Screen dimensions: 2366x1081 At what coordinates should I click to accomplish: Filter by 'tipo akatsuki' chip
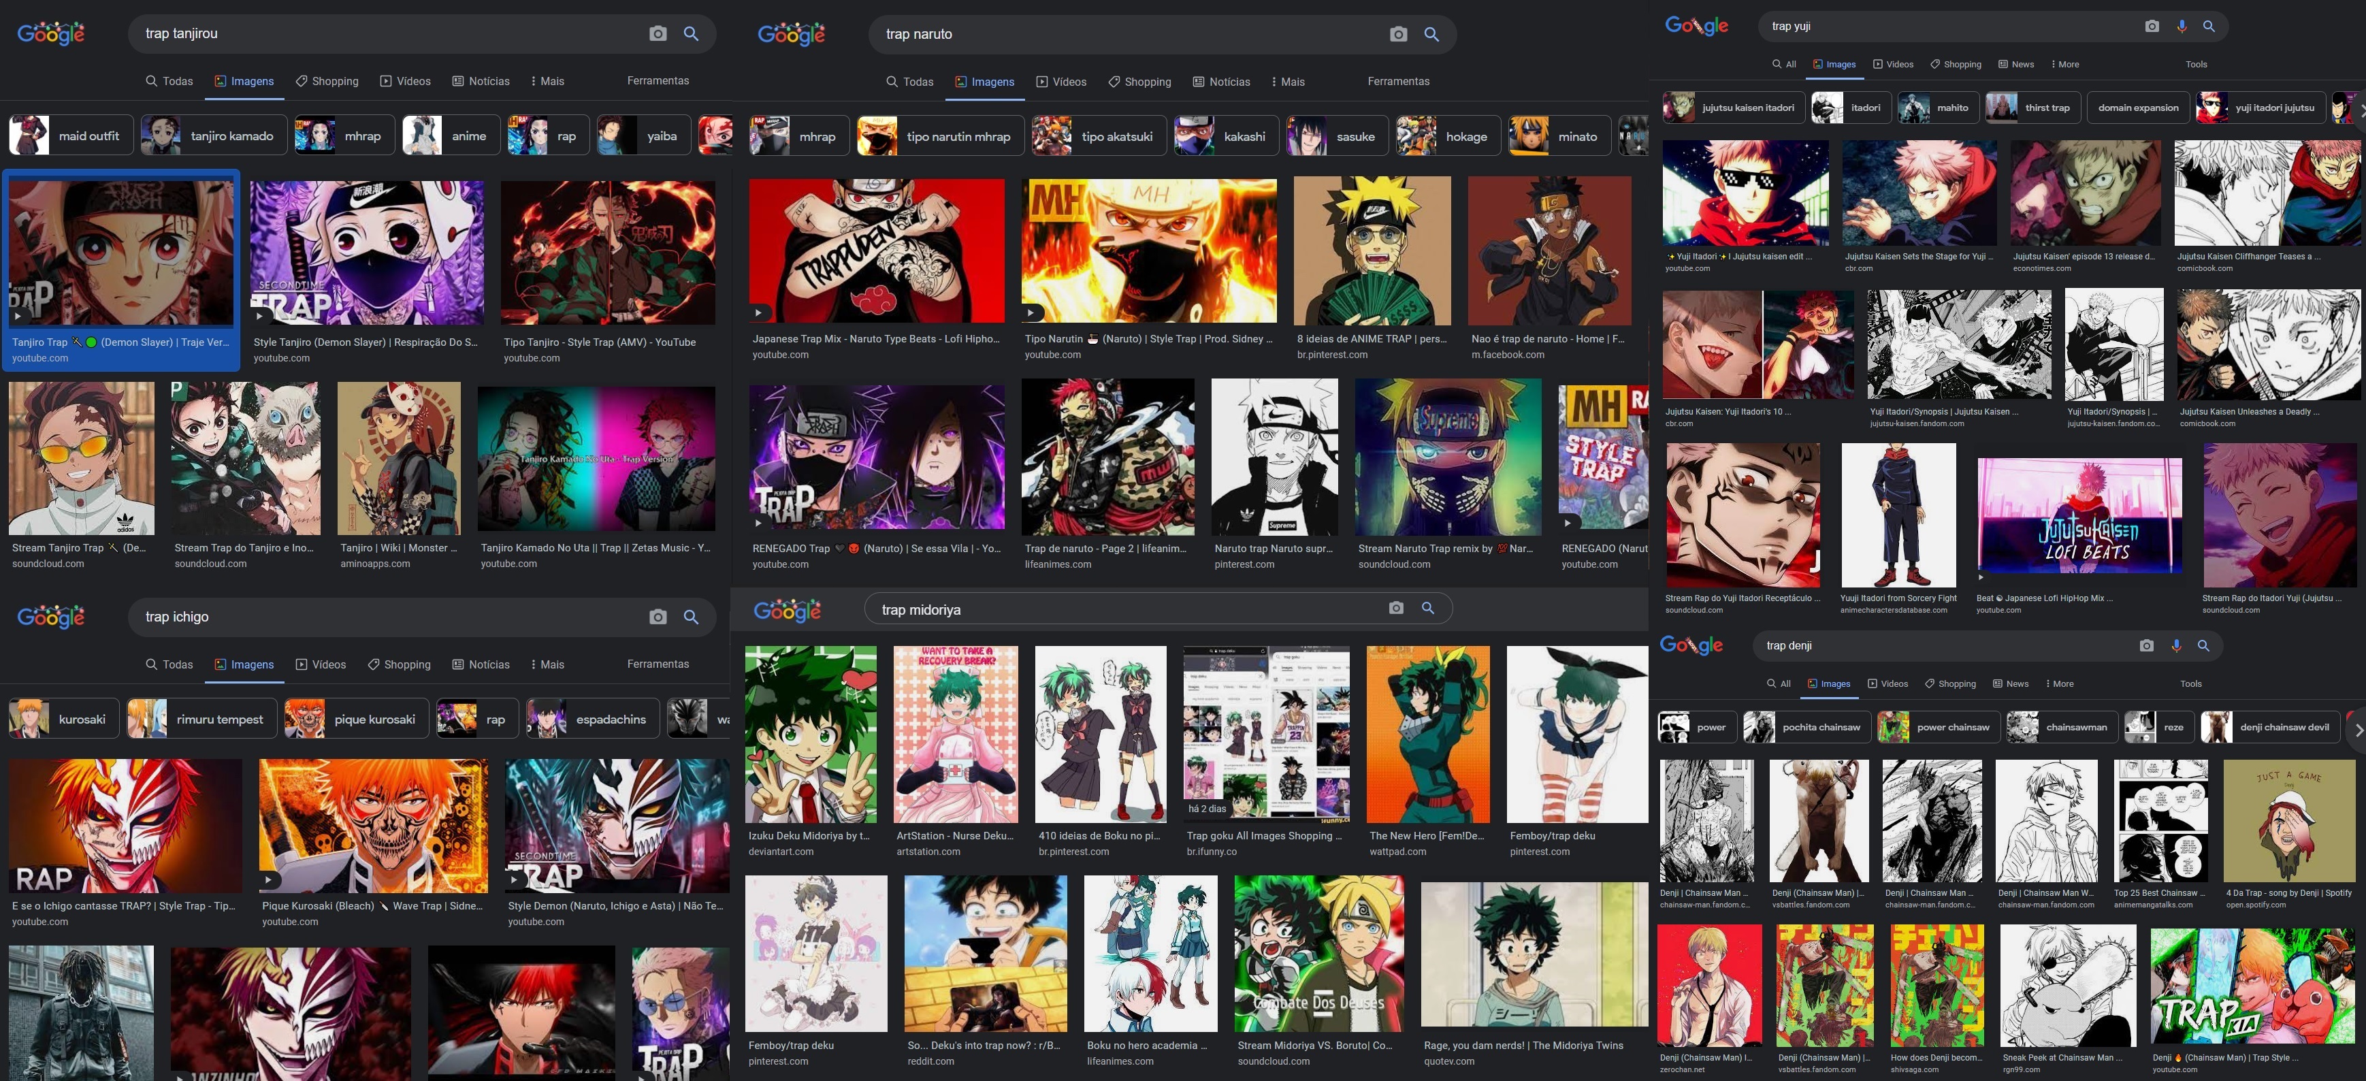tap(1099, 136)
